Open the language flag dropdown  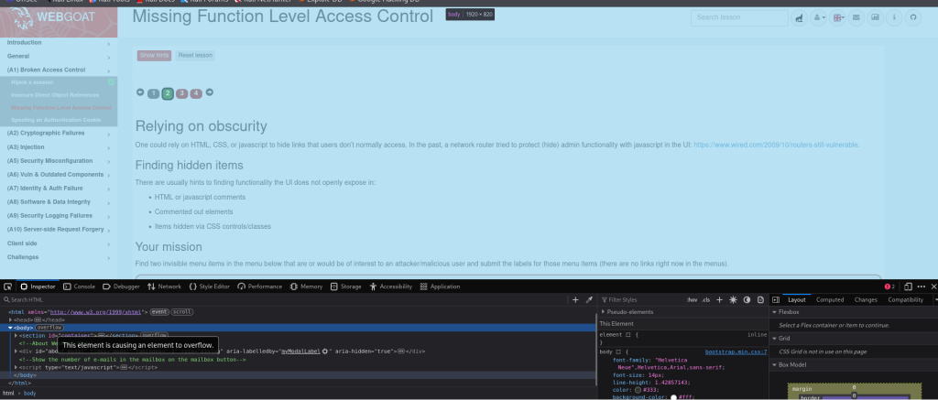(x=838, y=18)
